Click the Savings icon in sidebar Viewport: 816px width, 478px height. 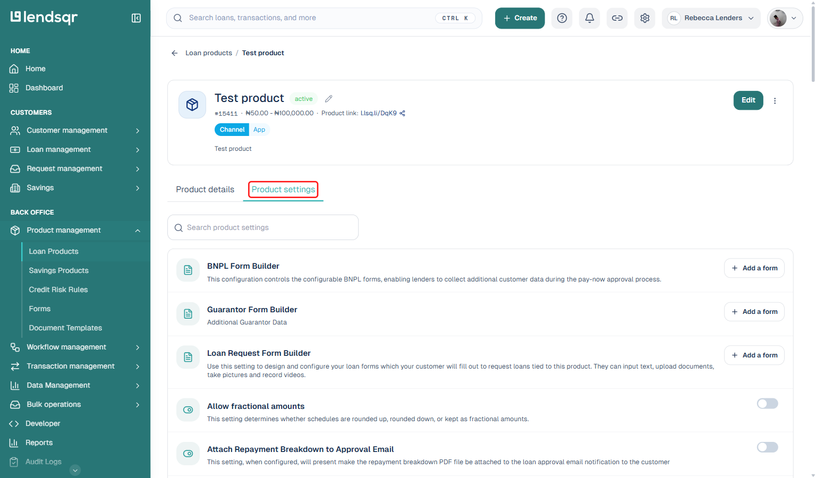pyautogui.click(x=15, y=188)
